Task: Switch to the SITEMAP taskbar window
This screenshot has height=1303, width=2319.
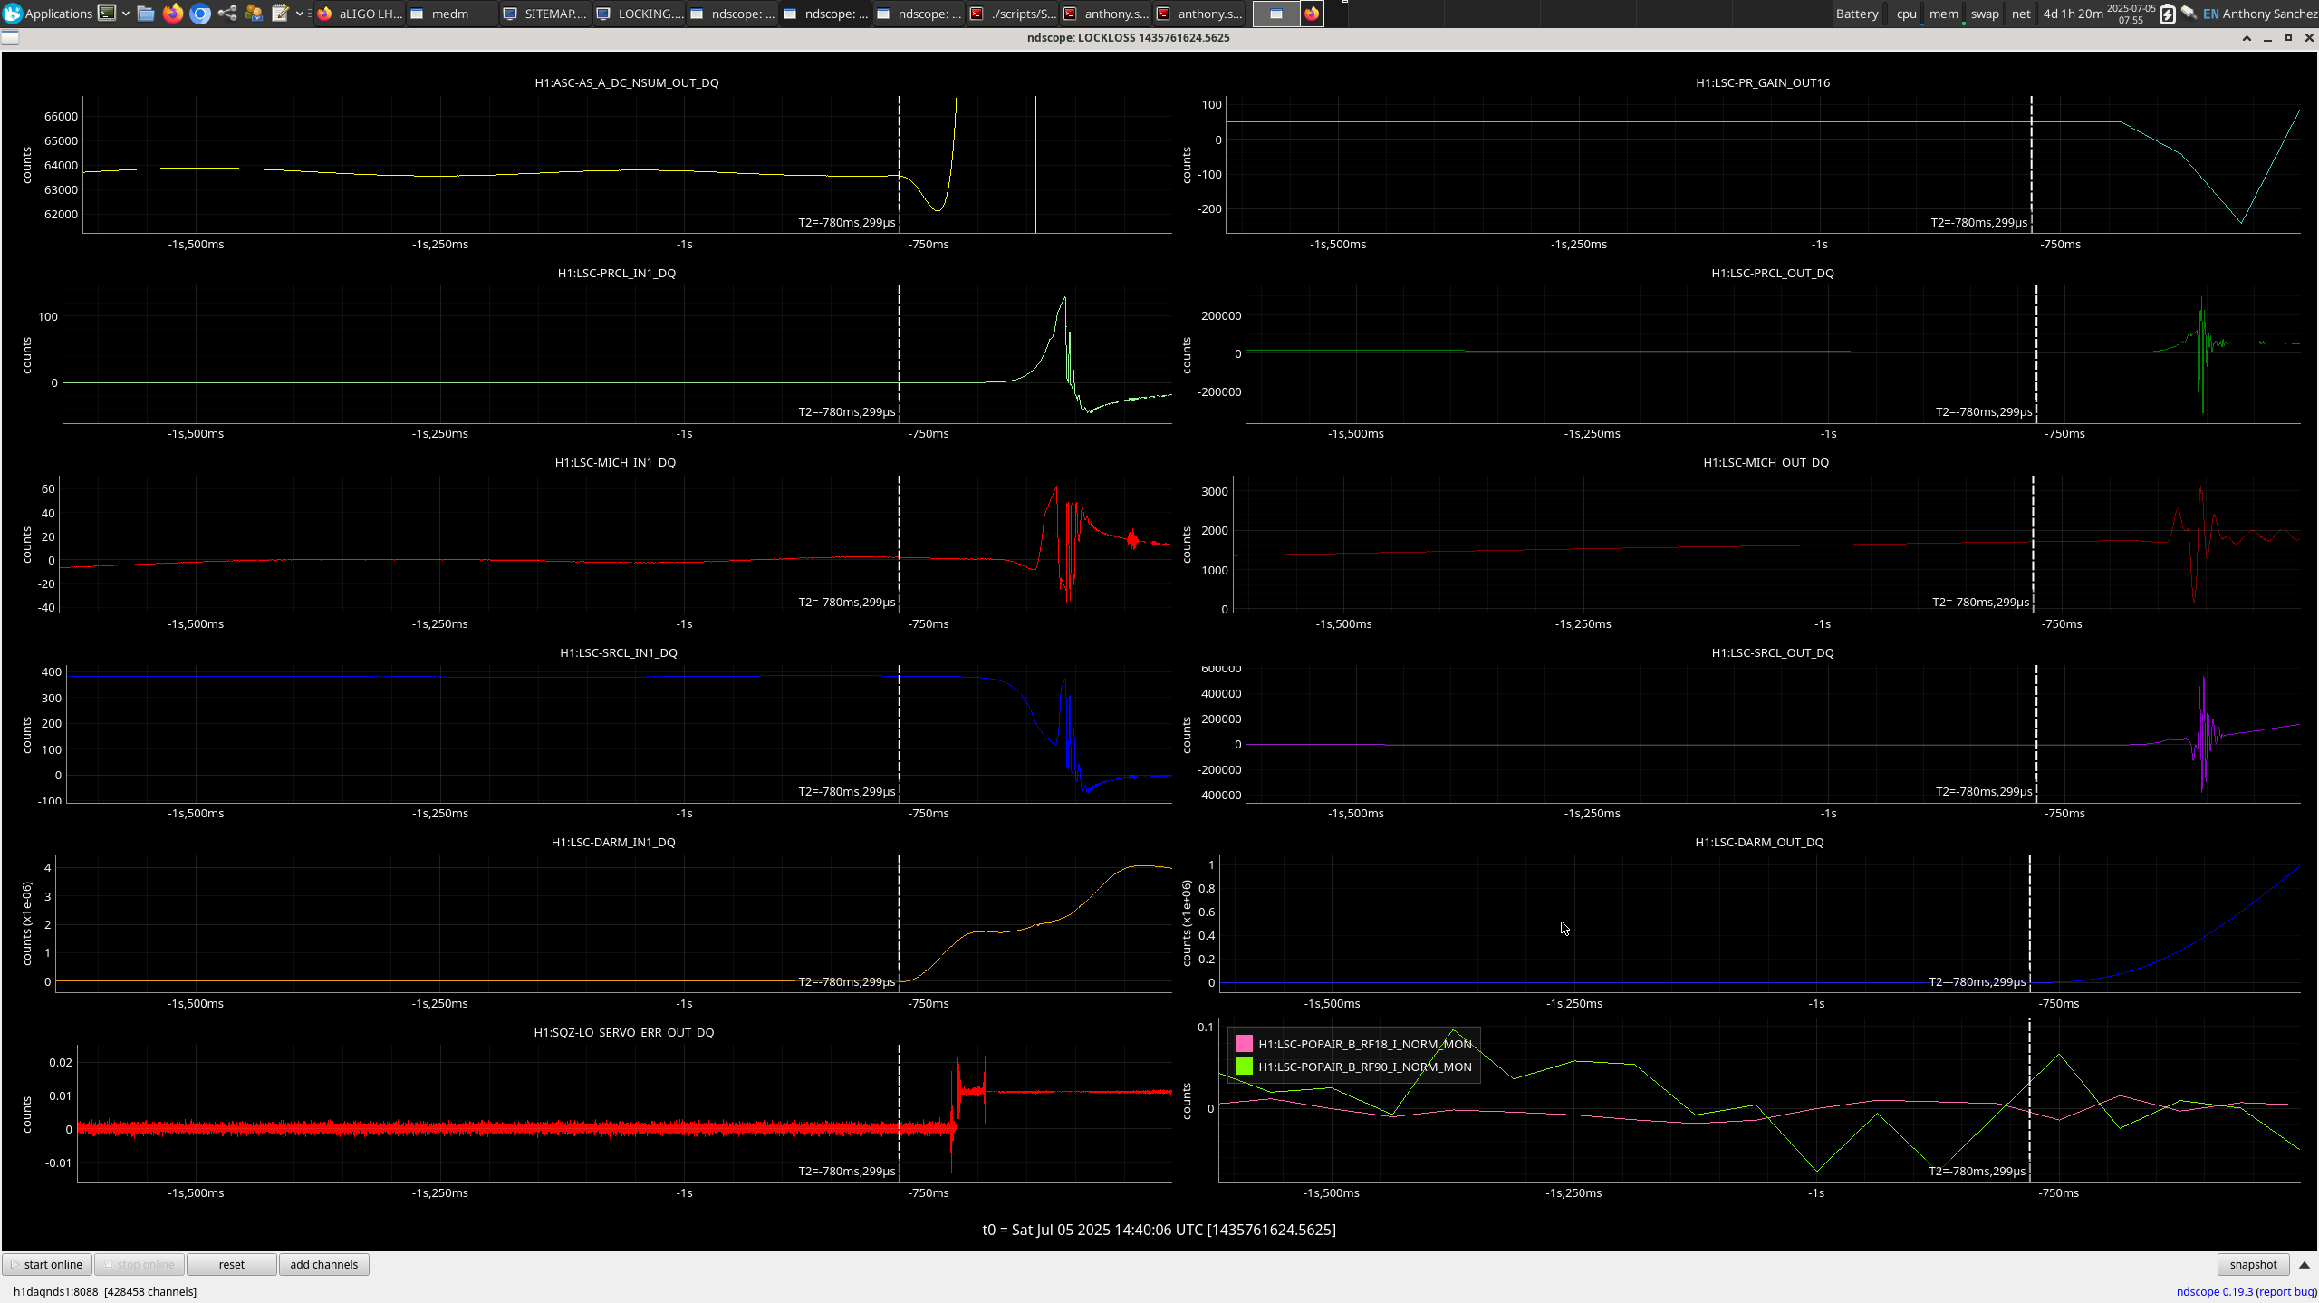Action: [545, 14]
